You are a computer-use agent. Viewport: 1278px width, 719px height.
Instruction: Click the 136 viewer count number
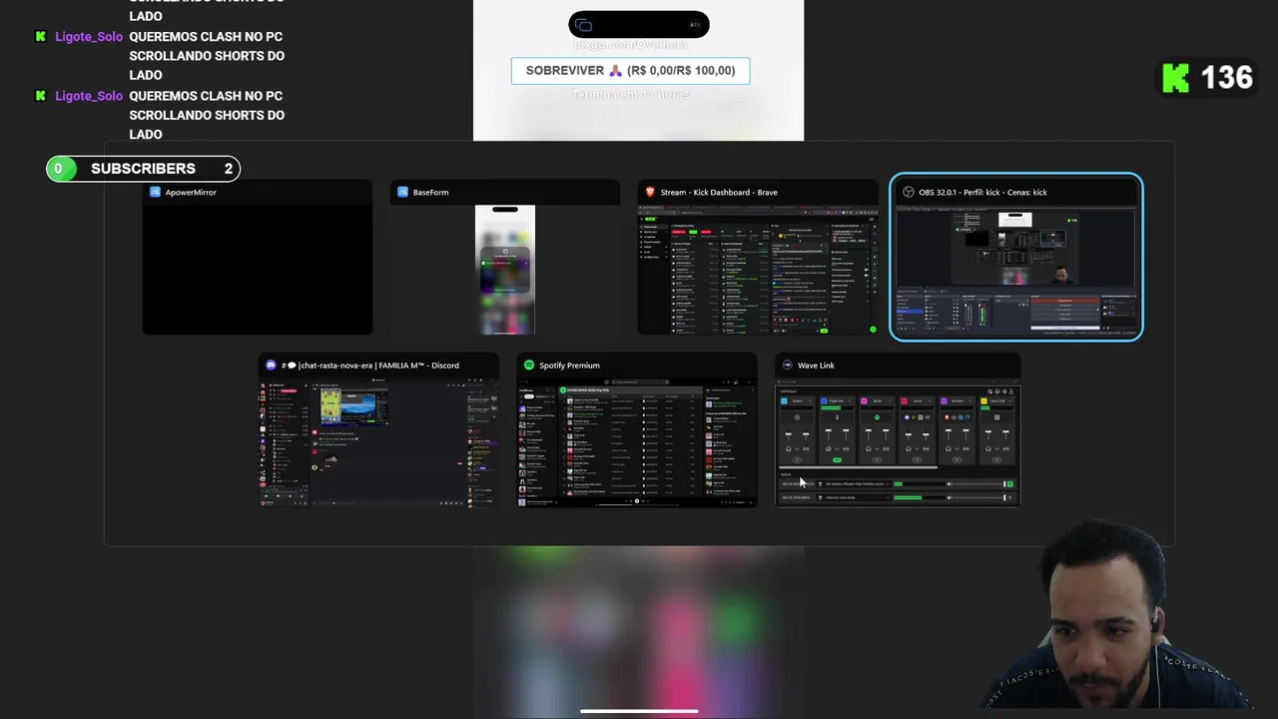(x=1227, y=78)
